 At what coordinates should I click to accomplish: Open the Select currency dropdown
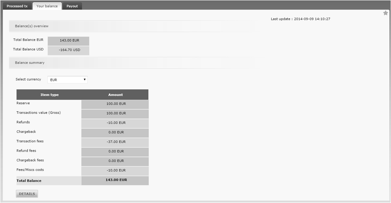tap(67, 80)
